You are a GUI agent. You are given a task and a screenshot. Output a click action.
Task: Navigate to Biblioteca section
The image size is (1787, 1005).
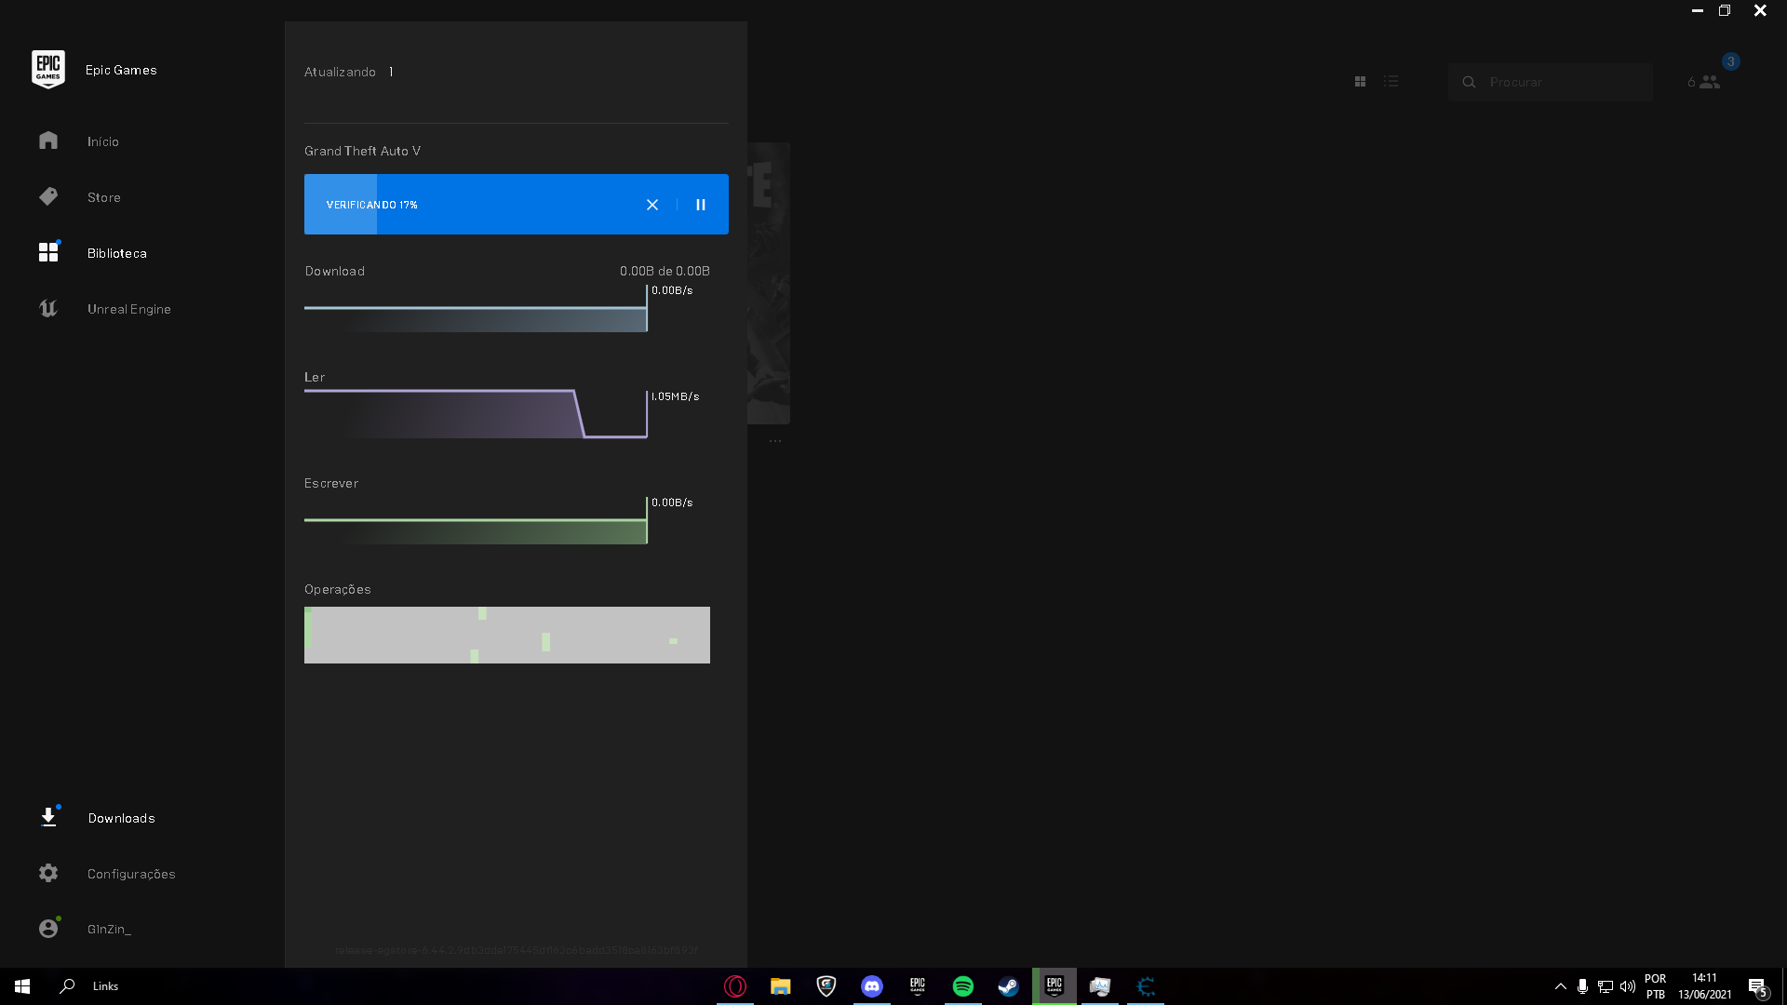pos(116,251)
